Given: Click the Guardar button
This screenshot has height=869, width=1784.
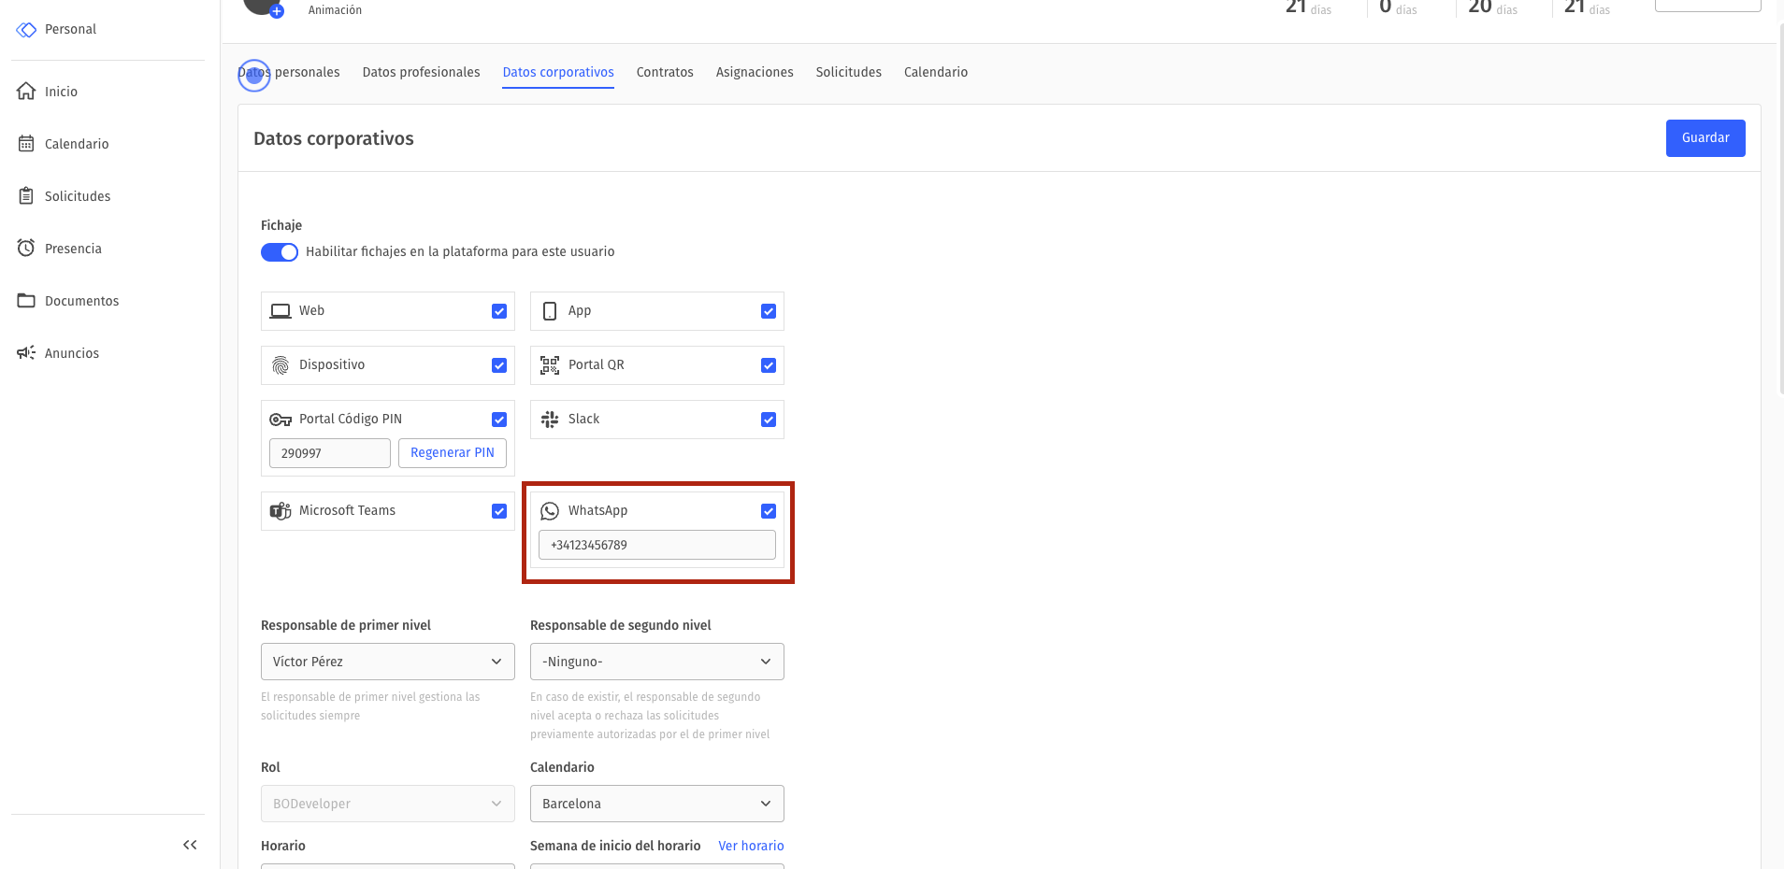Looking at the screenshot, I should point(1705,138).
